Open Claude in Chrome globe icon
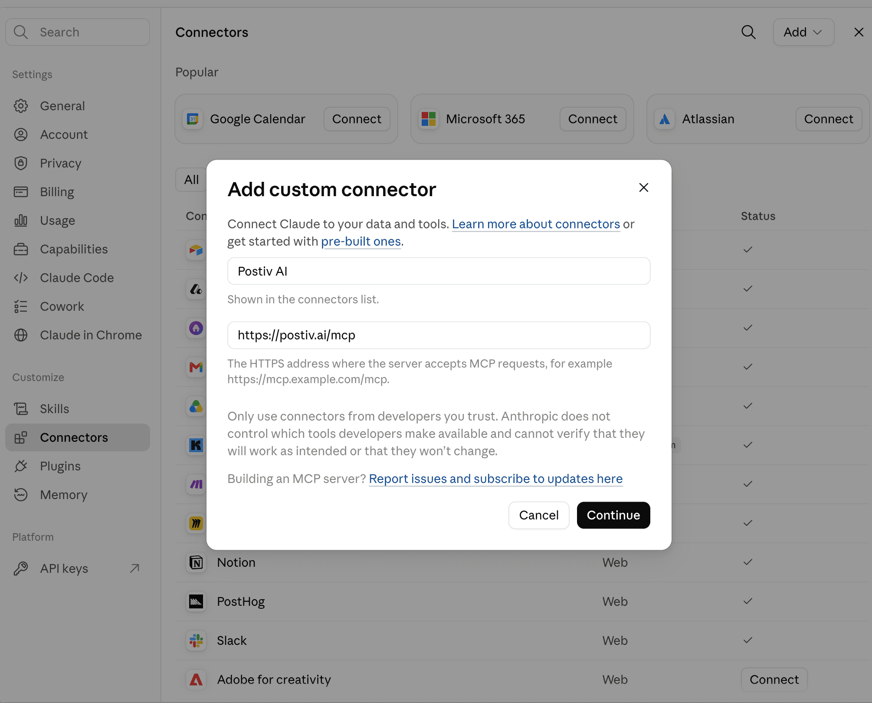 pos(21,335)
